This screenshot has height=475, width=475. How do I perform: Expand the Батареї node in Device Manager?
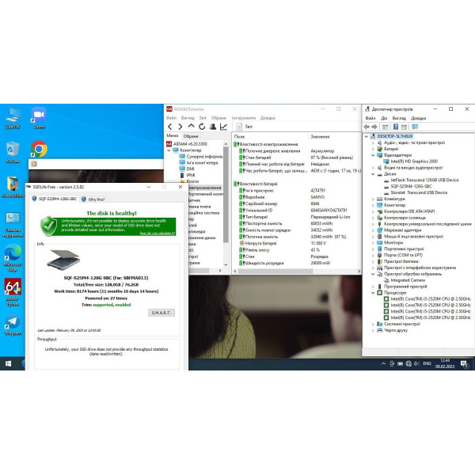click(373, 149)
